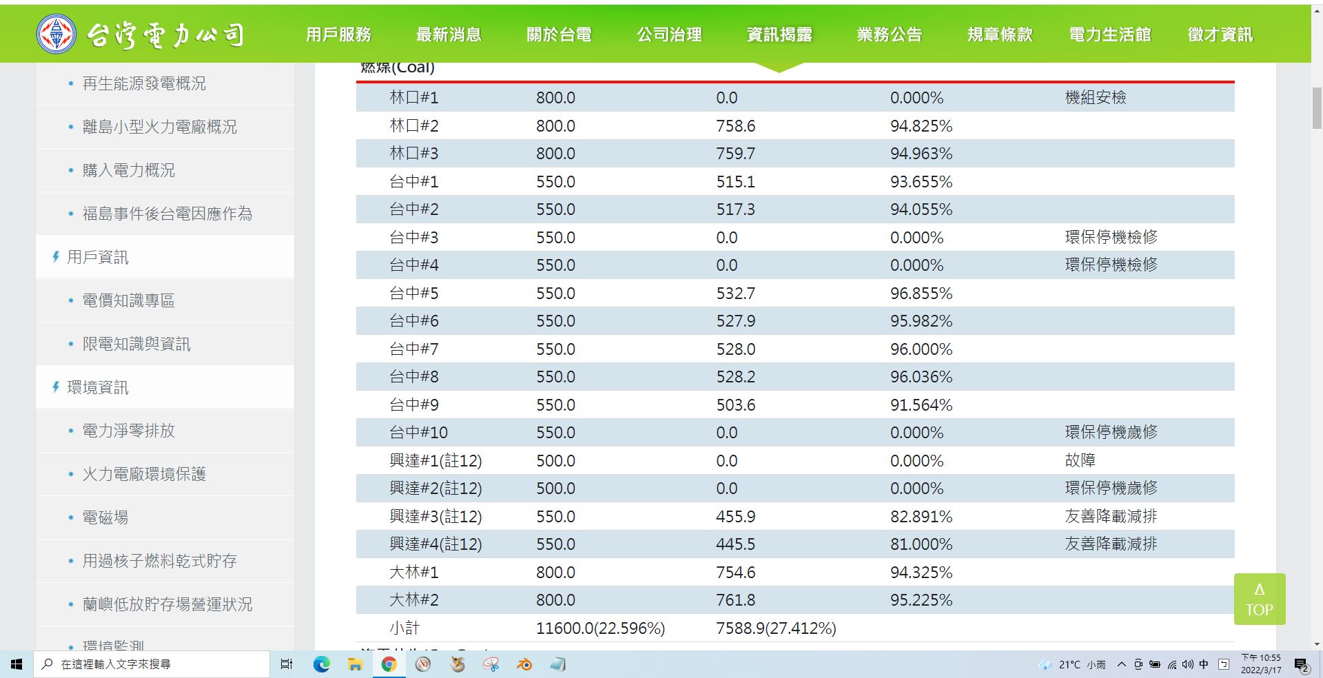Click the 95.225% value for 大林#2
The image size is (1323, 678).
click(x=921, y=600)
